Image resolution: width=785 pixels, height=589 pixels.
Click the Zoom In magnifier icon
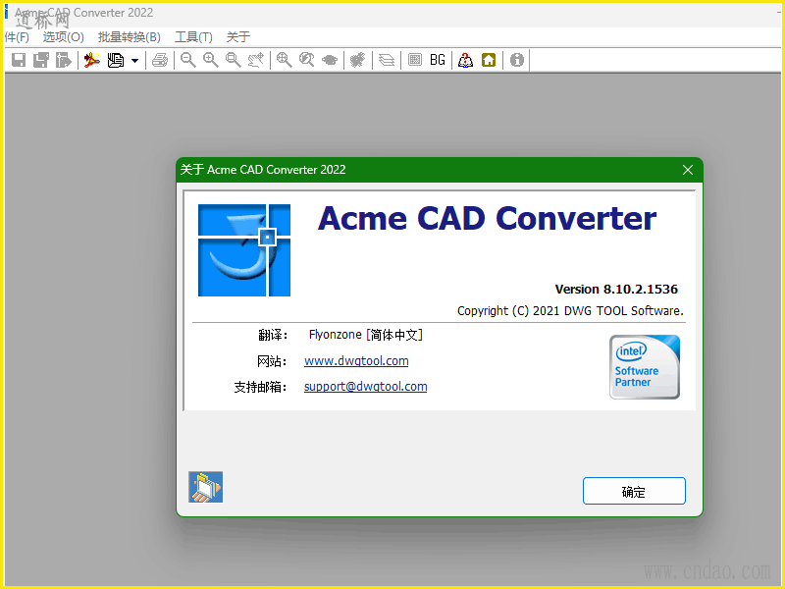pos(211,60)
